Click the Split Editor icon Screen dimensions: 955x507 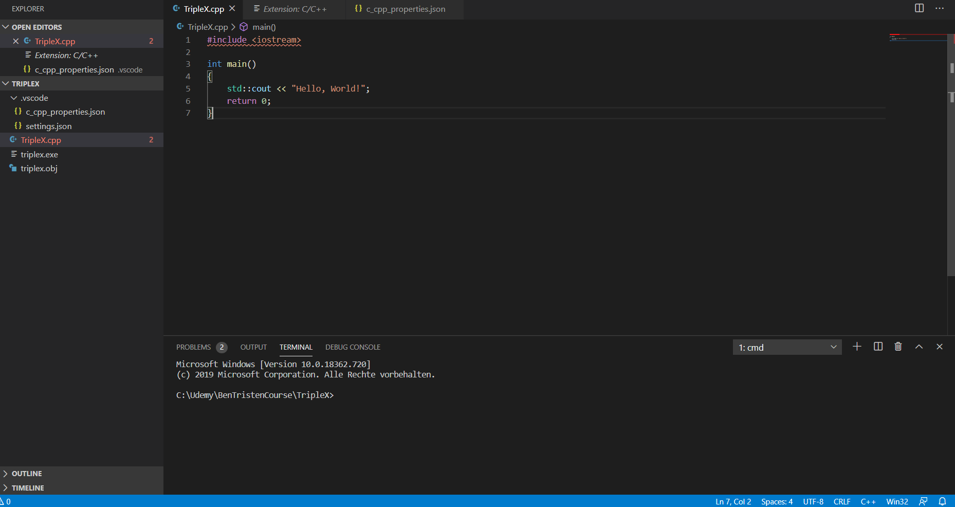point(919,8)
